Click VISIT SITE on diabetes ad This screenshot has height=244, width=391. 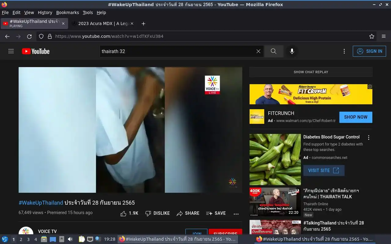click(324, 170)
